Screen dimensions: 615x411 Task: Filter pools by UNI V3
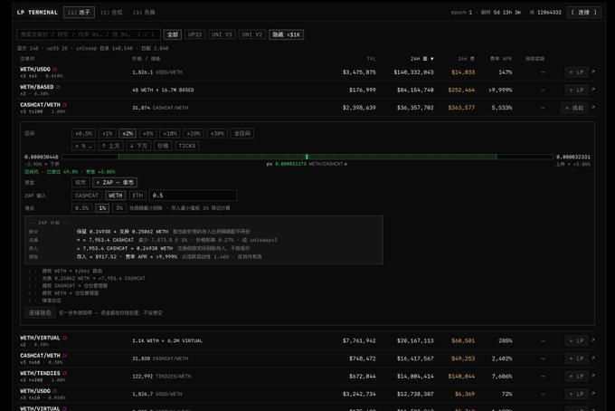tap(222, 34)
